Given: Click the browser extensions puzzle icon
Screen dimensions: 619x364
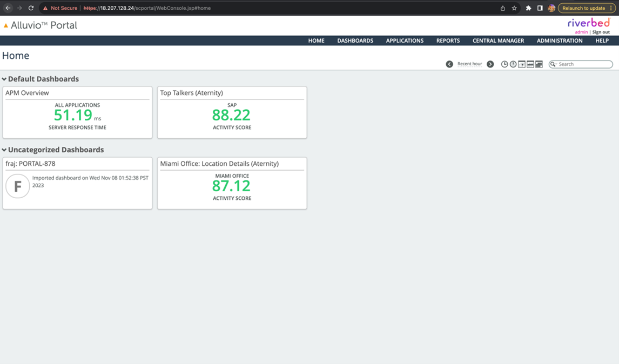Looking at the screenshot, I should pos(528,8).
